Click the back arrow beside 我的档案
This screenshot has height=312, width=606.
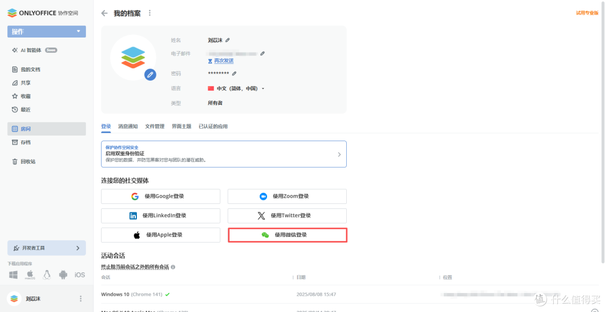(x=104, y=13)
